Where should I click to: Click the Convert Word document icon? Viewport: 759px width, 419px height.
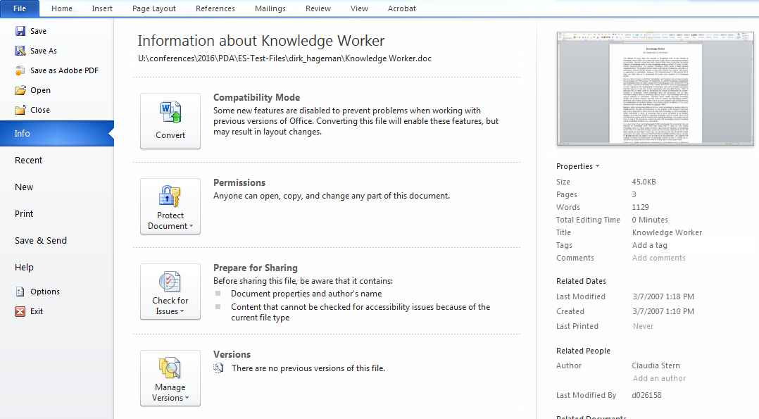170,112
